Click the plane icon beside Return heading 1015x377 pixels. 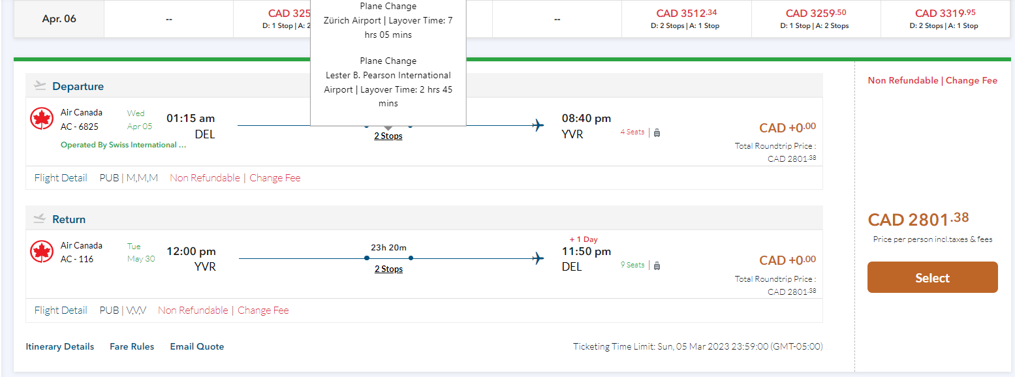pos(40,219)
